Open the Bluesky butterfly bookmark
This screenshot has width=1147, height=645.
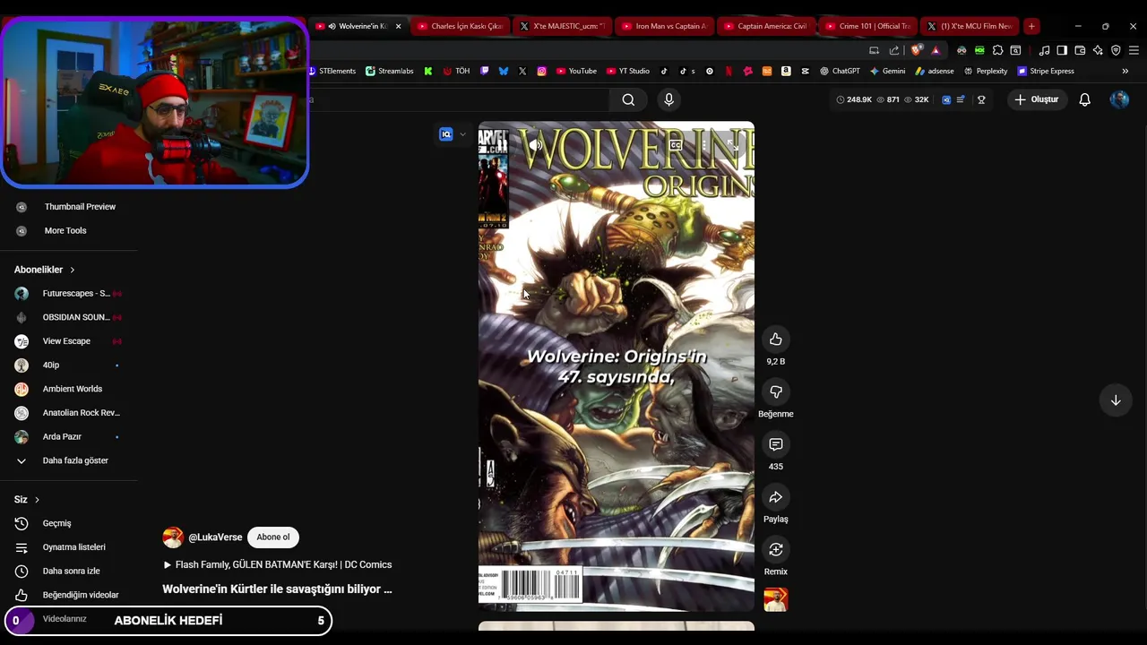click(x=504, y=71)
